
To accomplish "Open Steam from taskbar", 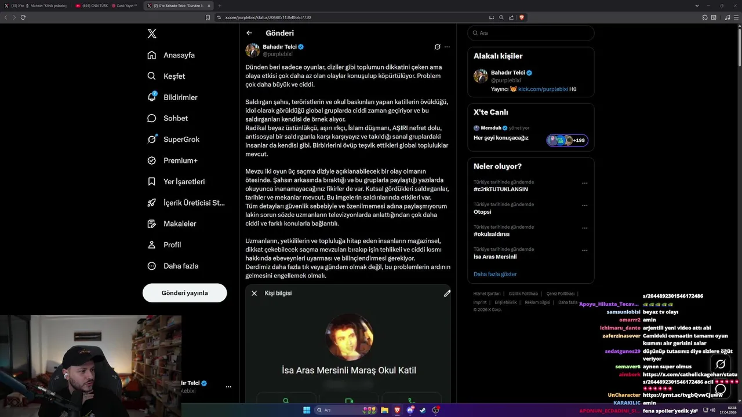I will 423,410.
